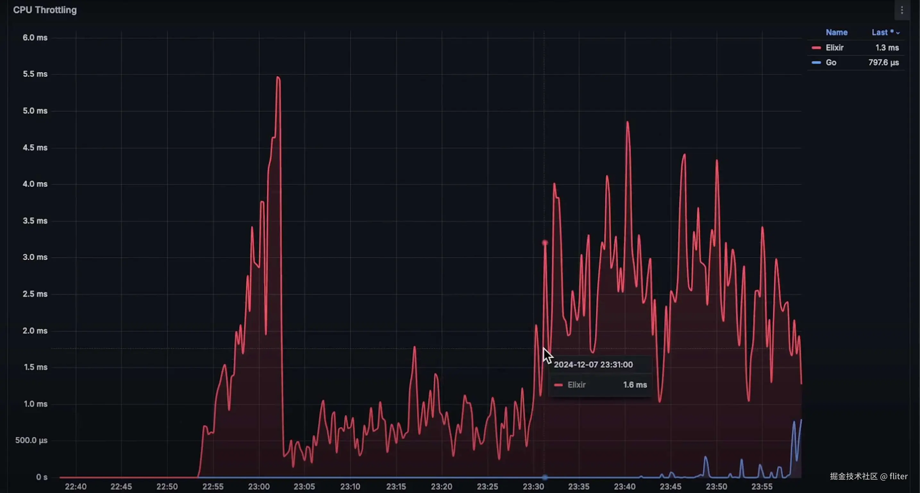The width and height of the screenshot is (920, 493).
Task: Toggle the Elixir series in legend
Action: [x=834, y=48]
